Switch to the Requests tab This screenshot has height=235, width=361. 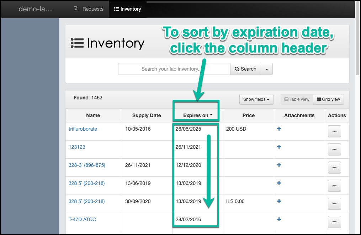pos(88,9)
